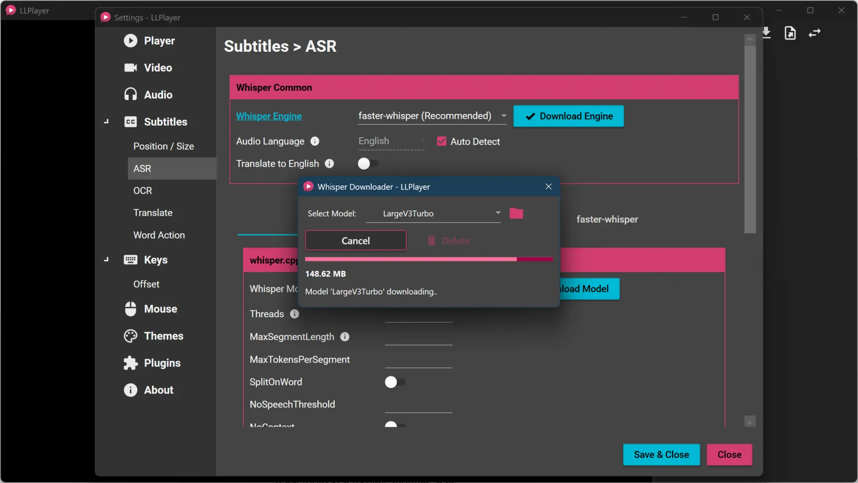Toggle the SplitOnWord switch
The width and height of the screenshot is (858, 483).
pos(395,382)
